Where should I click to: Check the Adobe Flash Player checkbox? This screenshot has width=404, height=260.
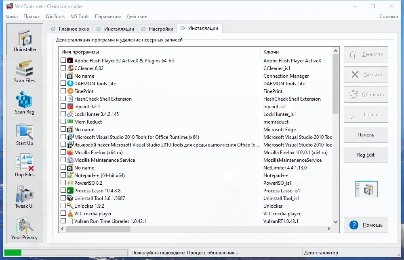pyautogui.click(x=63, y=60)
